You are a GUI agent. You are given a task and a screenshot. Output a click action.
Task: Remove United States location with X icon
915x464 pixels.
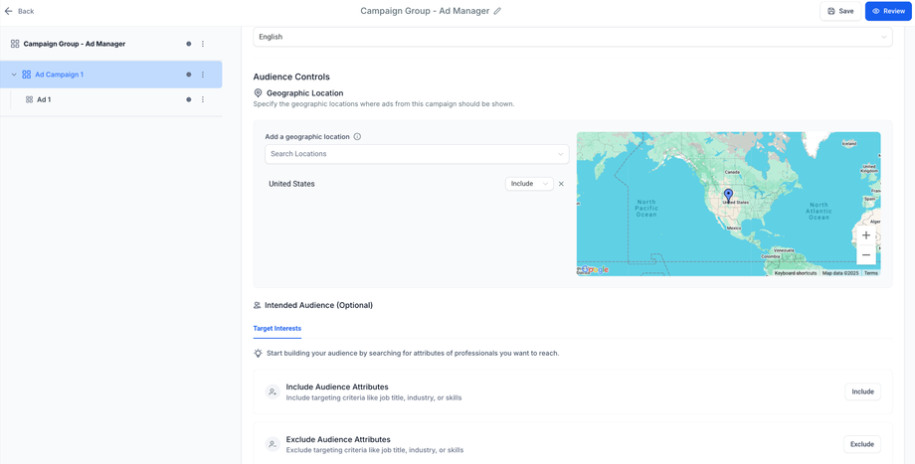pos(561,184)
